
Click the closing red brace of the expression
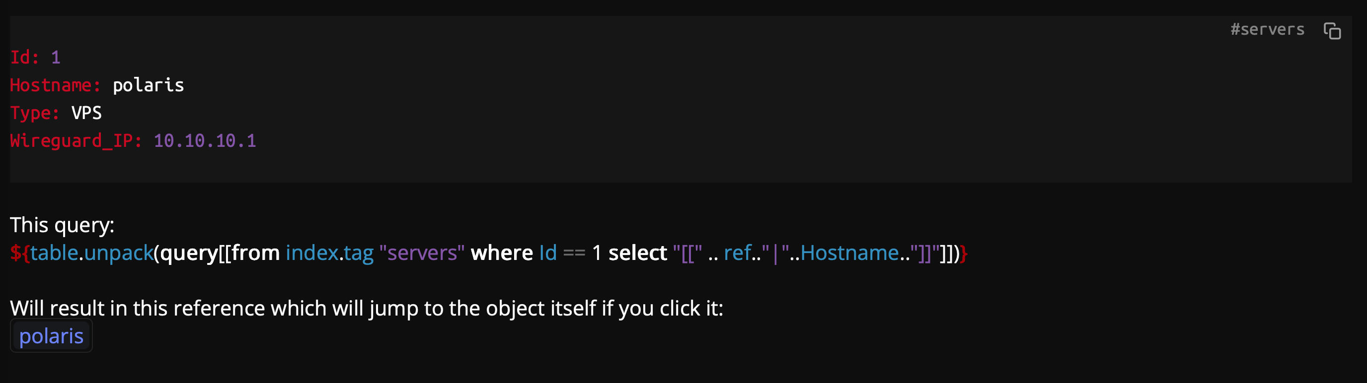click(x=964, y=254)
